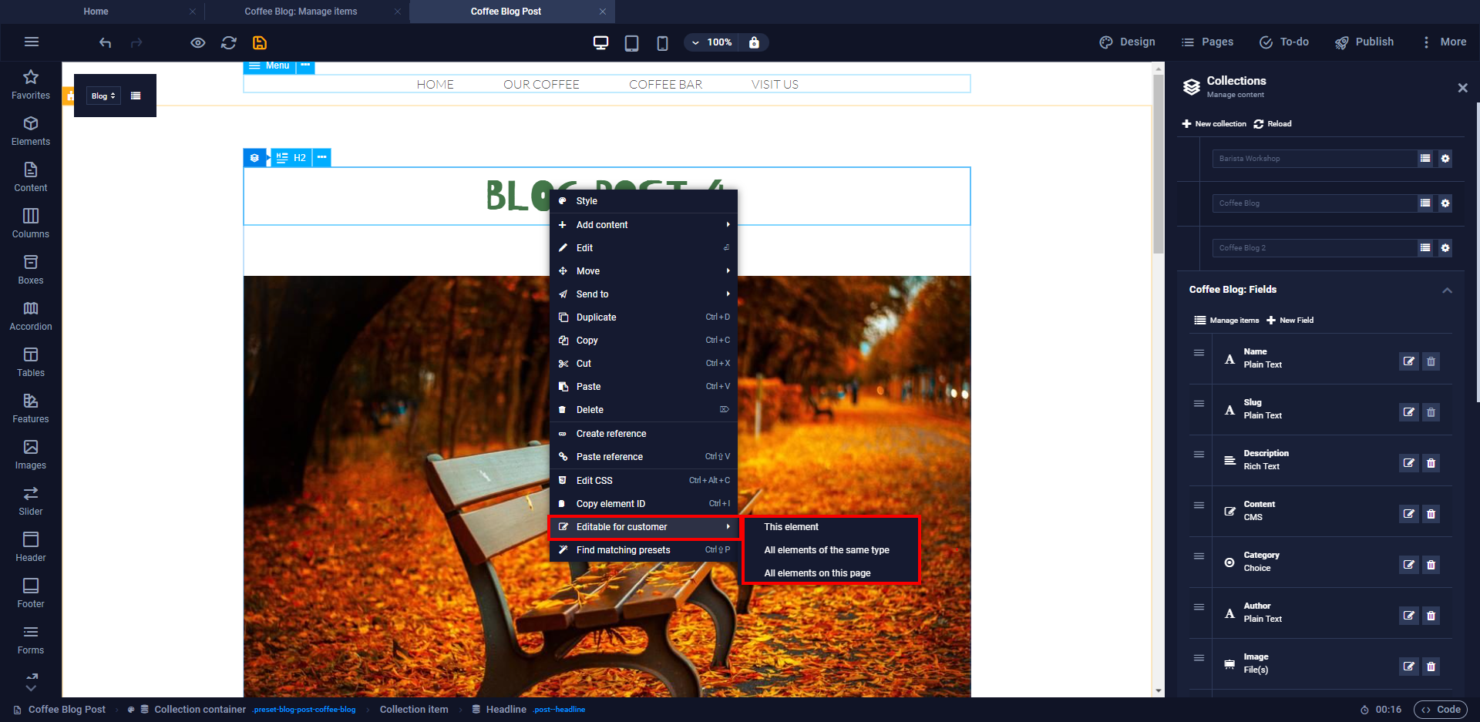The height and width of the screenshot is (722, 1480).
Task: Click the Undo arrow icon
Action: pyautogui.click(x=106, y=42)
